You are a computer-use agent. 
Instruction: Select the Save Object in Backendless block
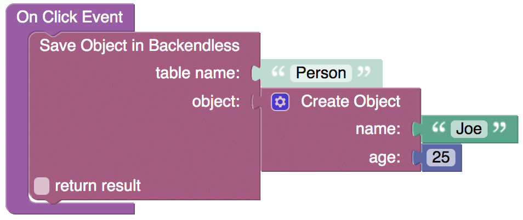tap(139, 45)
